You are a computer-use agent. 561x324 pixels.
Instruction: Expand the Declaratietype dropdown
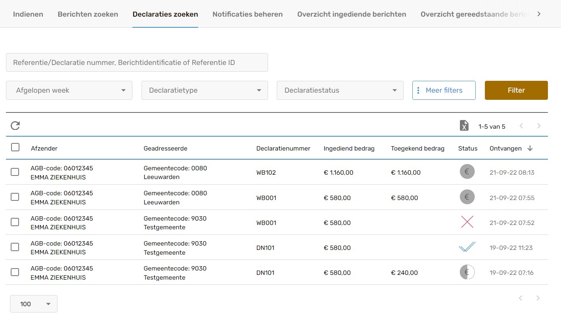(x=205, y=90)
